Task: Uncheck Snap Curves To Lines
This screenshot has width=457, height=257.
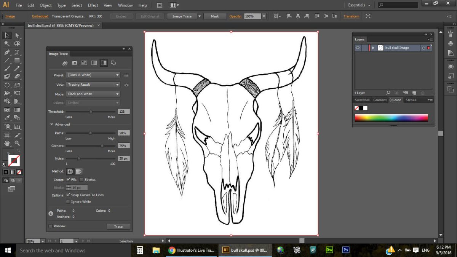Action: pos(68,195)
